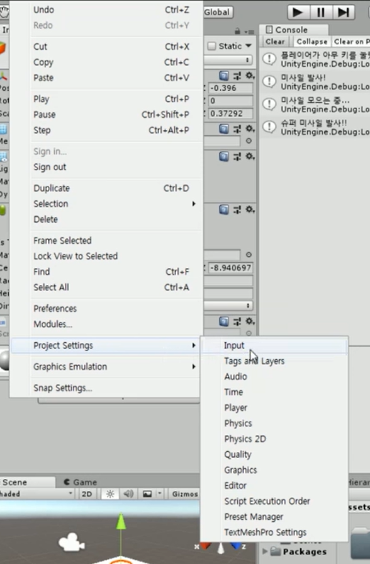Open the Shaded draw mode dropdown
The width and height of the screenshot is (370, 564).
[36, 494]
